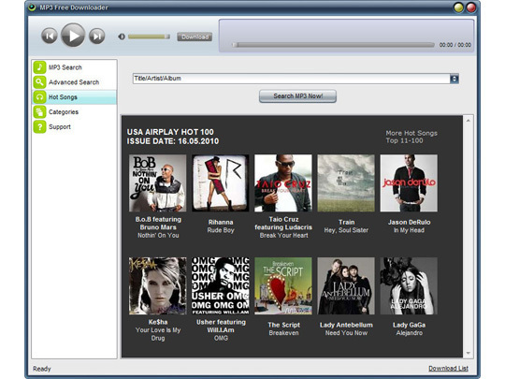Click the Hey, Soul Sister song title
505x379 pixels.
click(346, 230)
